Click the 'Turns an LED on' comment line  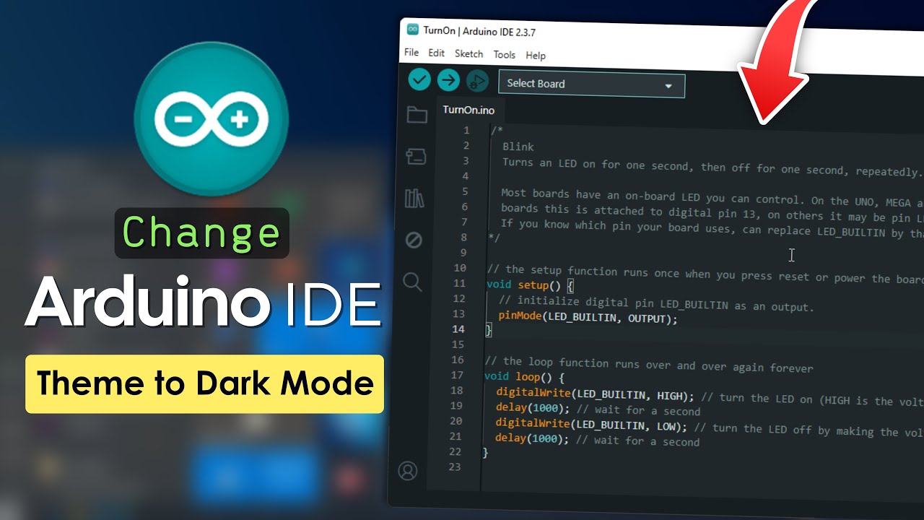(x=713, y=166)
